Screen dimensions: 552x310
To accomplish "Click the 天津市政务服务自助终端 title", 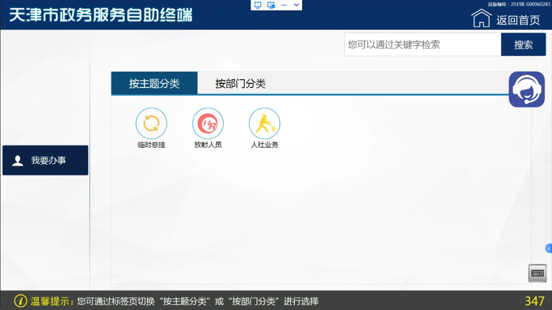I will coord(101,15).
